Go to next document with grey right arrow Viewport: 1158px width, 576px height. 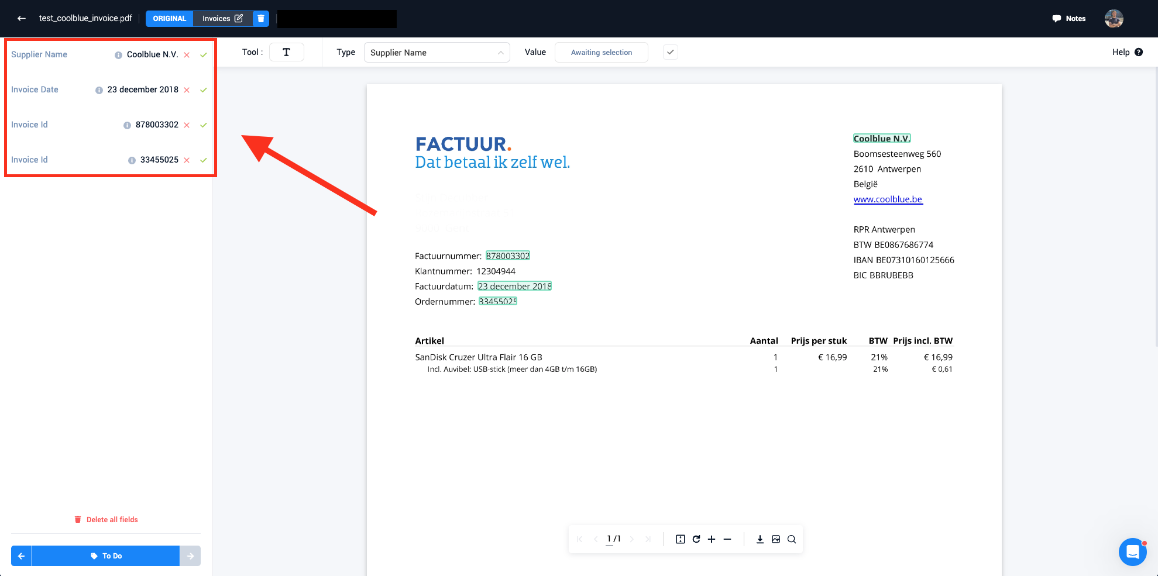pos(190,556)
